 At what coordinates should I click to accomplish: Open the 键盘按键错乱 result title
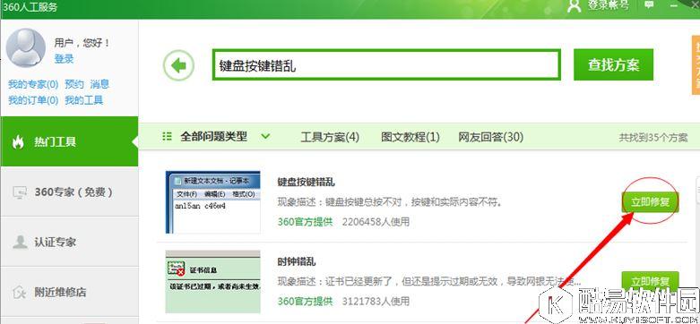(307, 183)
